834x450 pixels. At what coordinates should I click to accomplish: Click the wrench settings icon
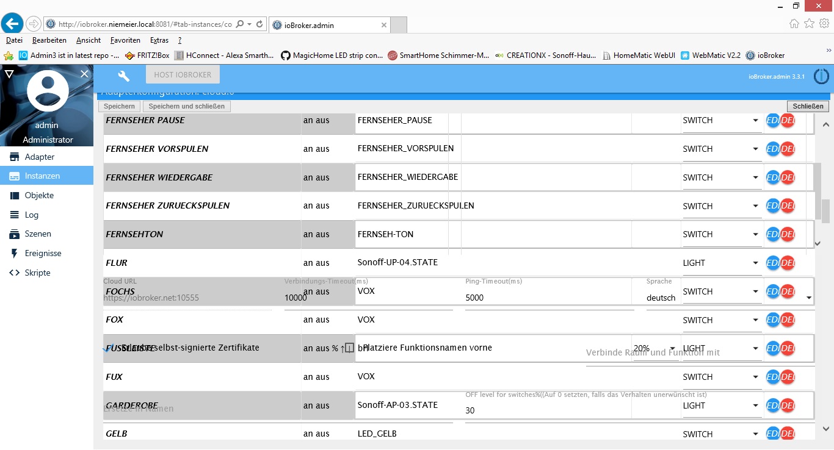pyautogui.click(x=124, y=76)
